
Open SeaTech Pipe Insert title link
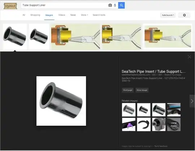153,71
